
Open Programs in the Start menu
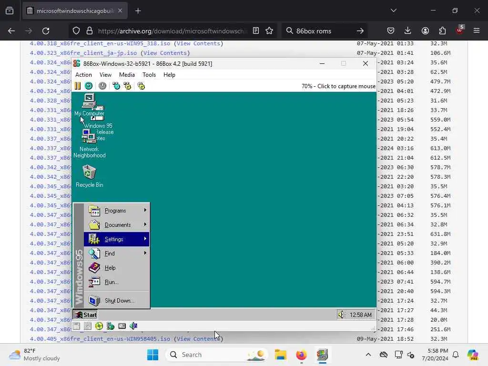116,211
